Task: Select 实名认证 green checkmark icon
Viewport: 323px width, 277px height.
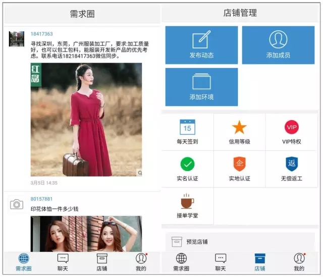Action: tap(187, 164)
